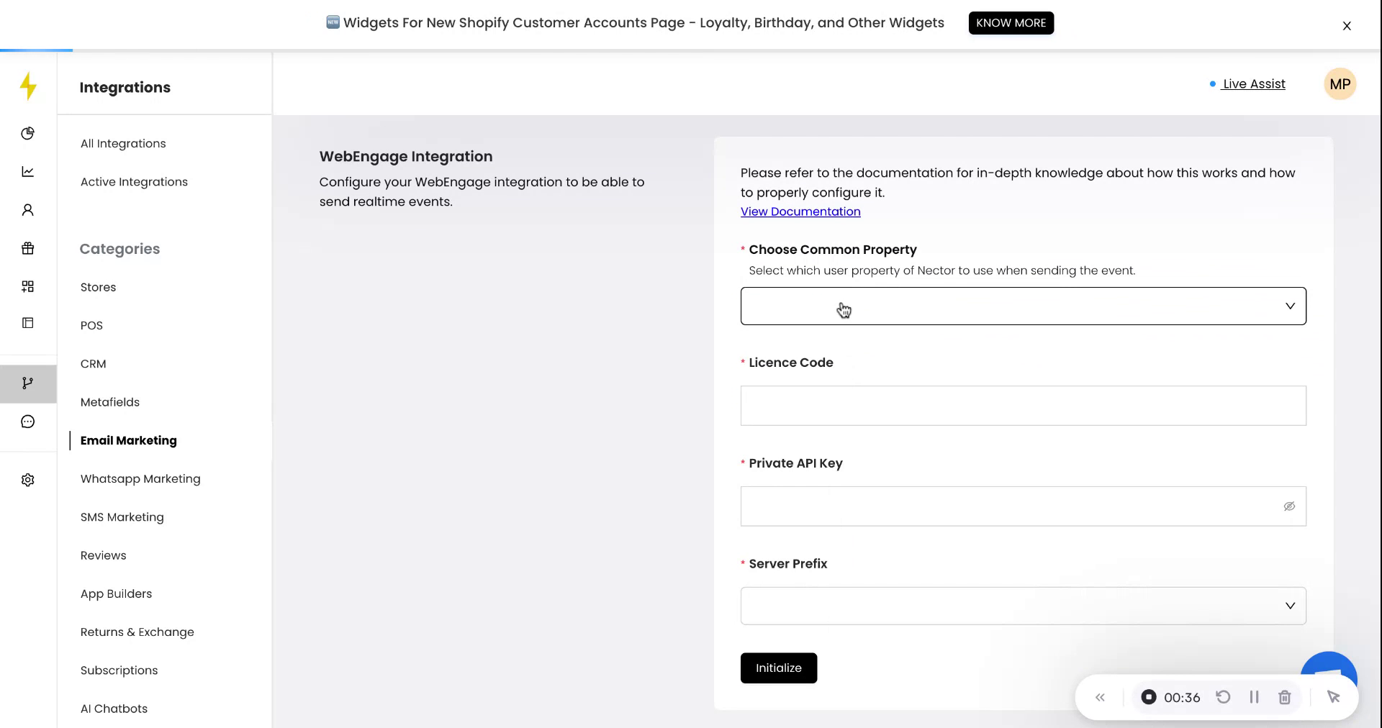The width and height of the screenshot is (1382, 728).
Task: Stop the screen recording
Action: 1150,697
